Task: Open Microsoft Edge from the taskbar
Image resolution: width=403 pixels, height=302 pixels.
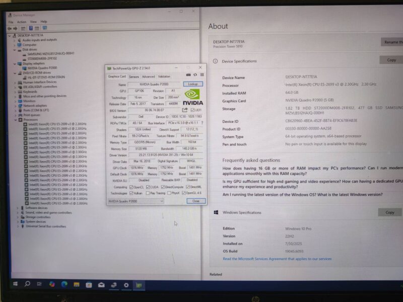Action: 64,284
